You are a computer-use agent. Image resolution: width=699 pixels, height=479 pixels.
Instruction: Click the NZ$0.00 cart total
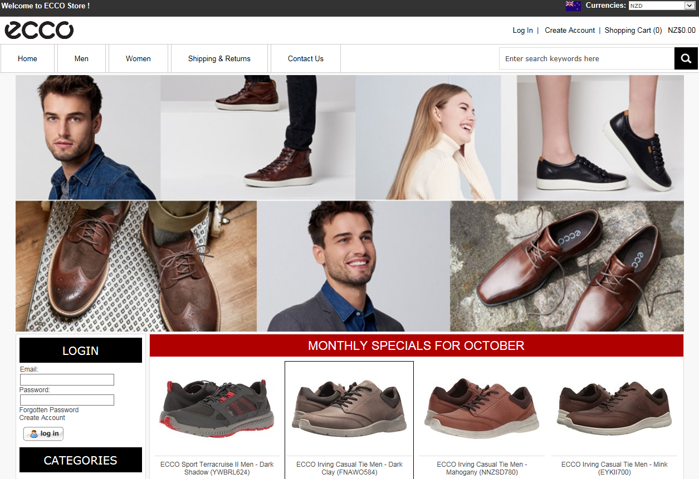(x=682, y=31)
